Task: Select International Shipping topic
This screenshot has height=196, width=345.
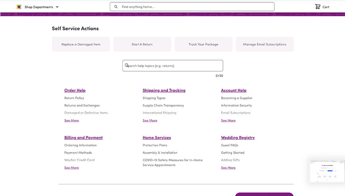Action: [159, 113]
